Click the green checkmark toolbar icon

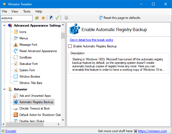57,18
